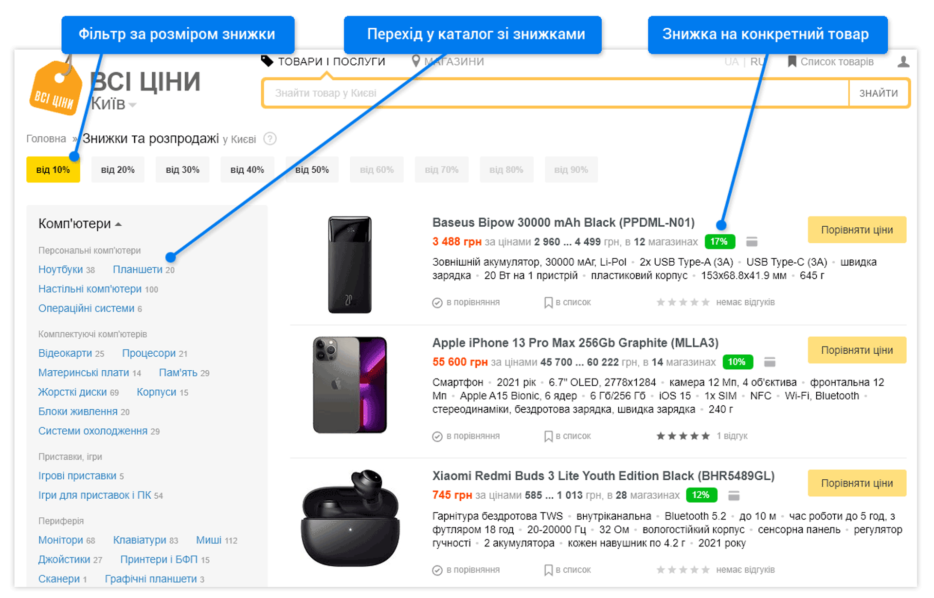Image resolution: width=934 pixels, height=598 pixels.
Task: Collapse the Комп'ютери category section
Action: coord(80,224)
